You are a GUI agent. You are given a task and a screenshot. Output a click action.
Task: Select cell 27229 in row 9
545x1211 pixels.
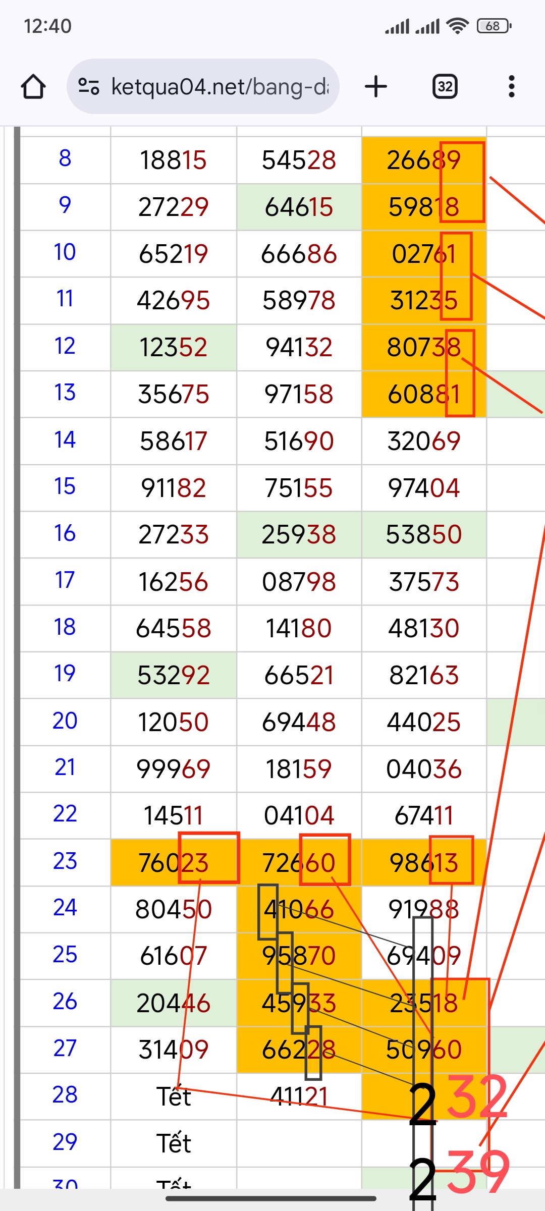coord(174,207)
